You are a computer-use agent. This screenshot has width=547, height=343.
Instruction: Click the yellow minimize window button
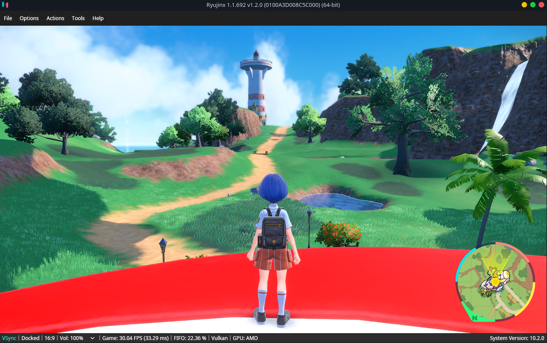tap(524, 5)
